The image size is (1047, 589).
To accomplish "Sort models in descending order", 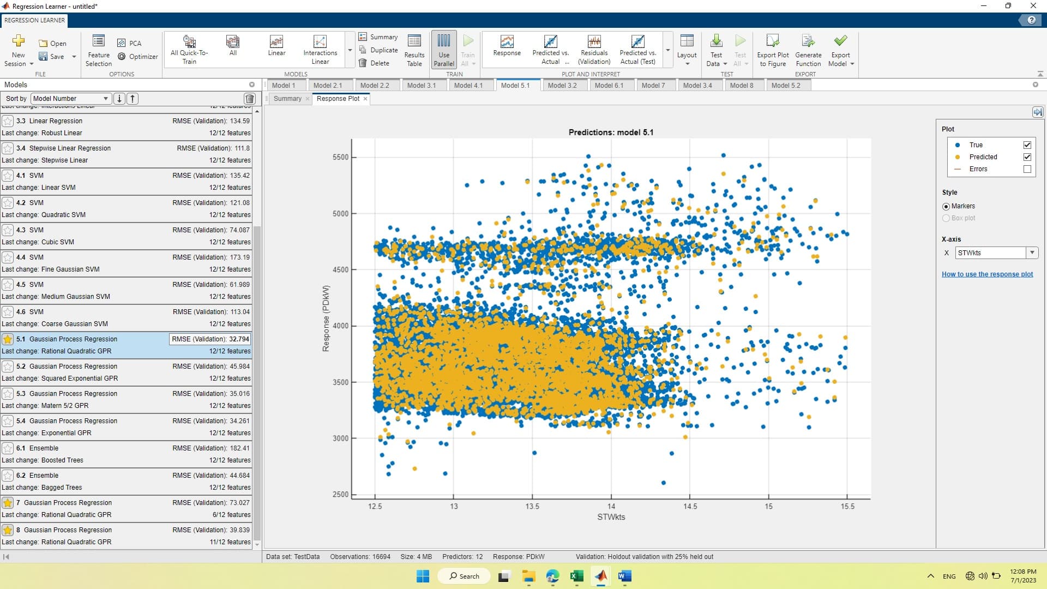I will coord(119,99).
